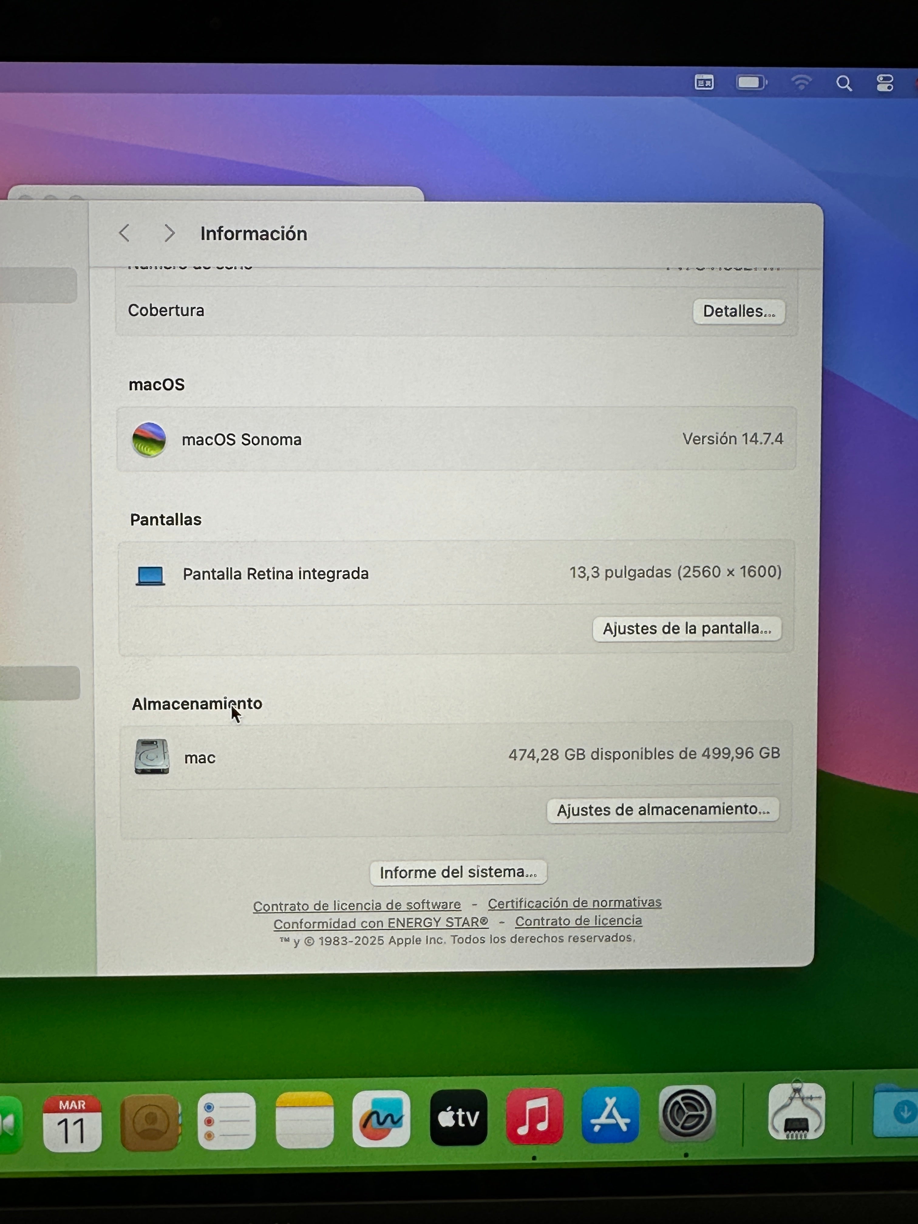Click the Wi-Fi status icon

pyautogui.click(x=801, y=83)
